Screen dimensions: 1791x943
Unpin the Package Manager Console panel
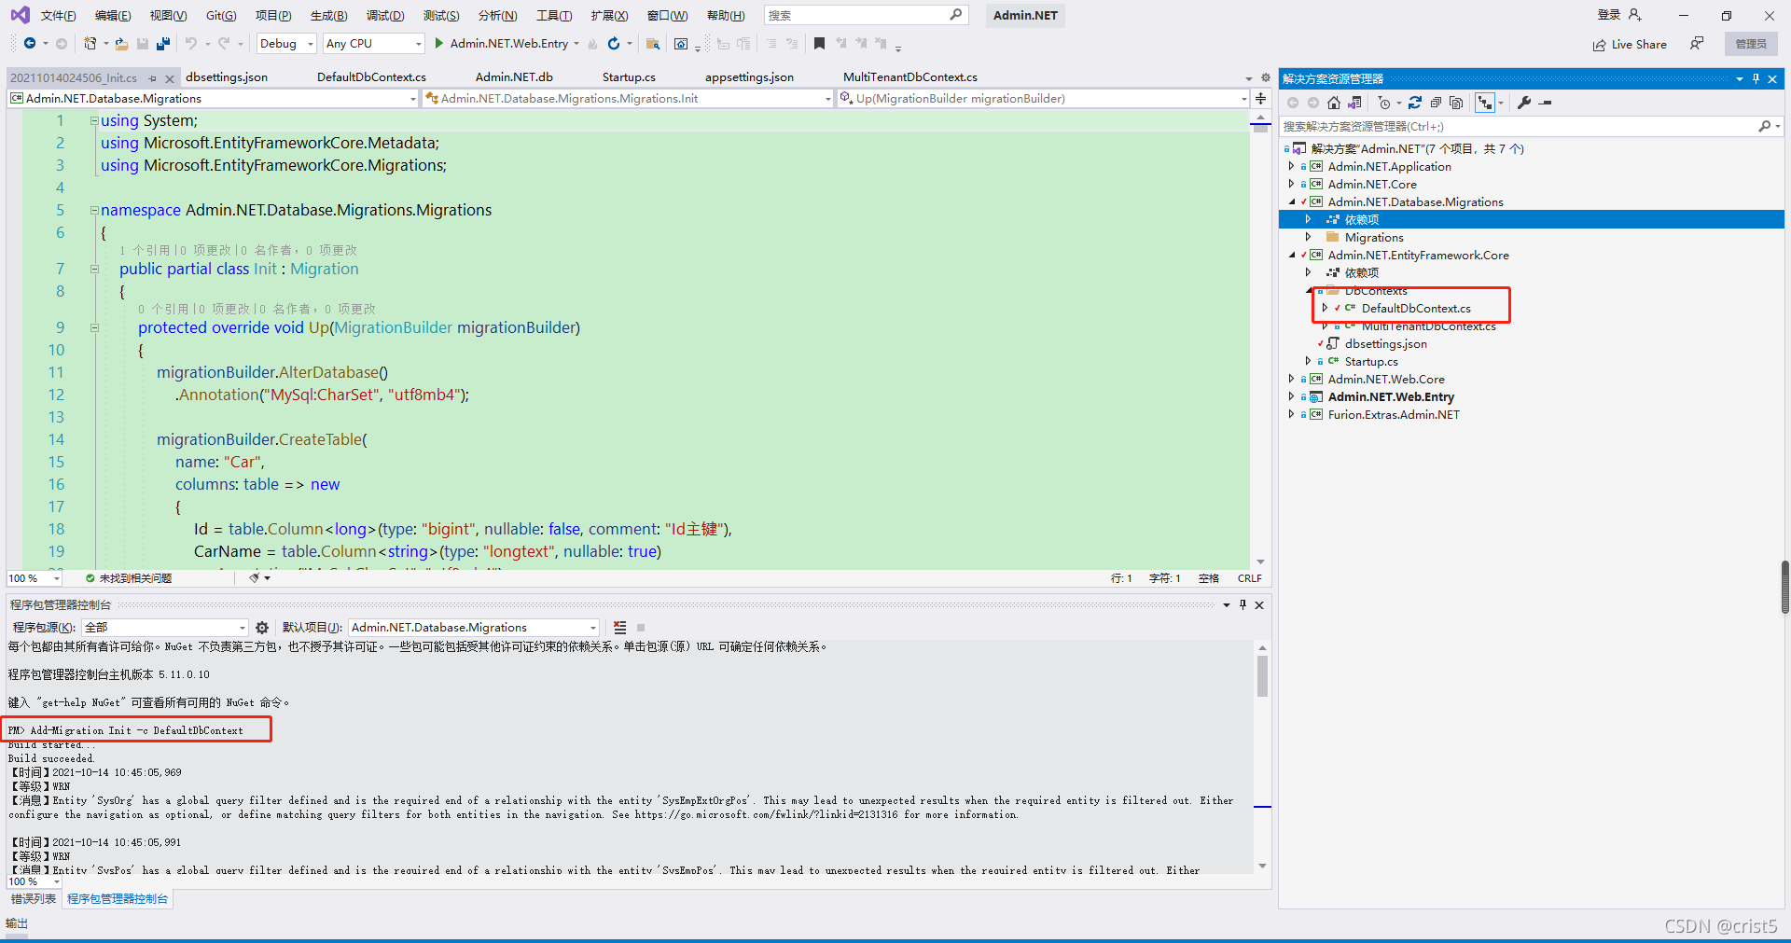(x=1243, y=604)
